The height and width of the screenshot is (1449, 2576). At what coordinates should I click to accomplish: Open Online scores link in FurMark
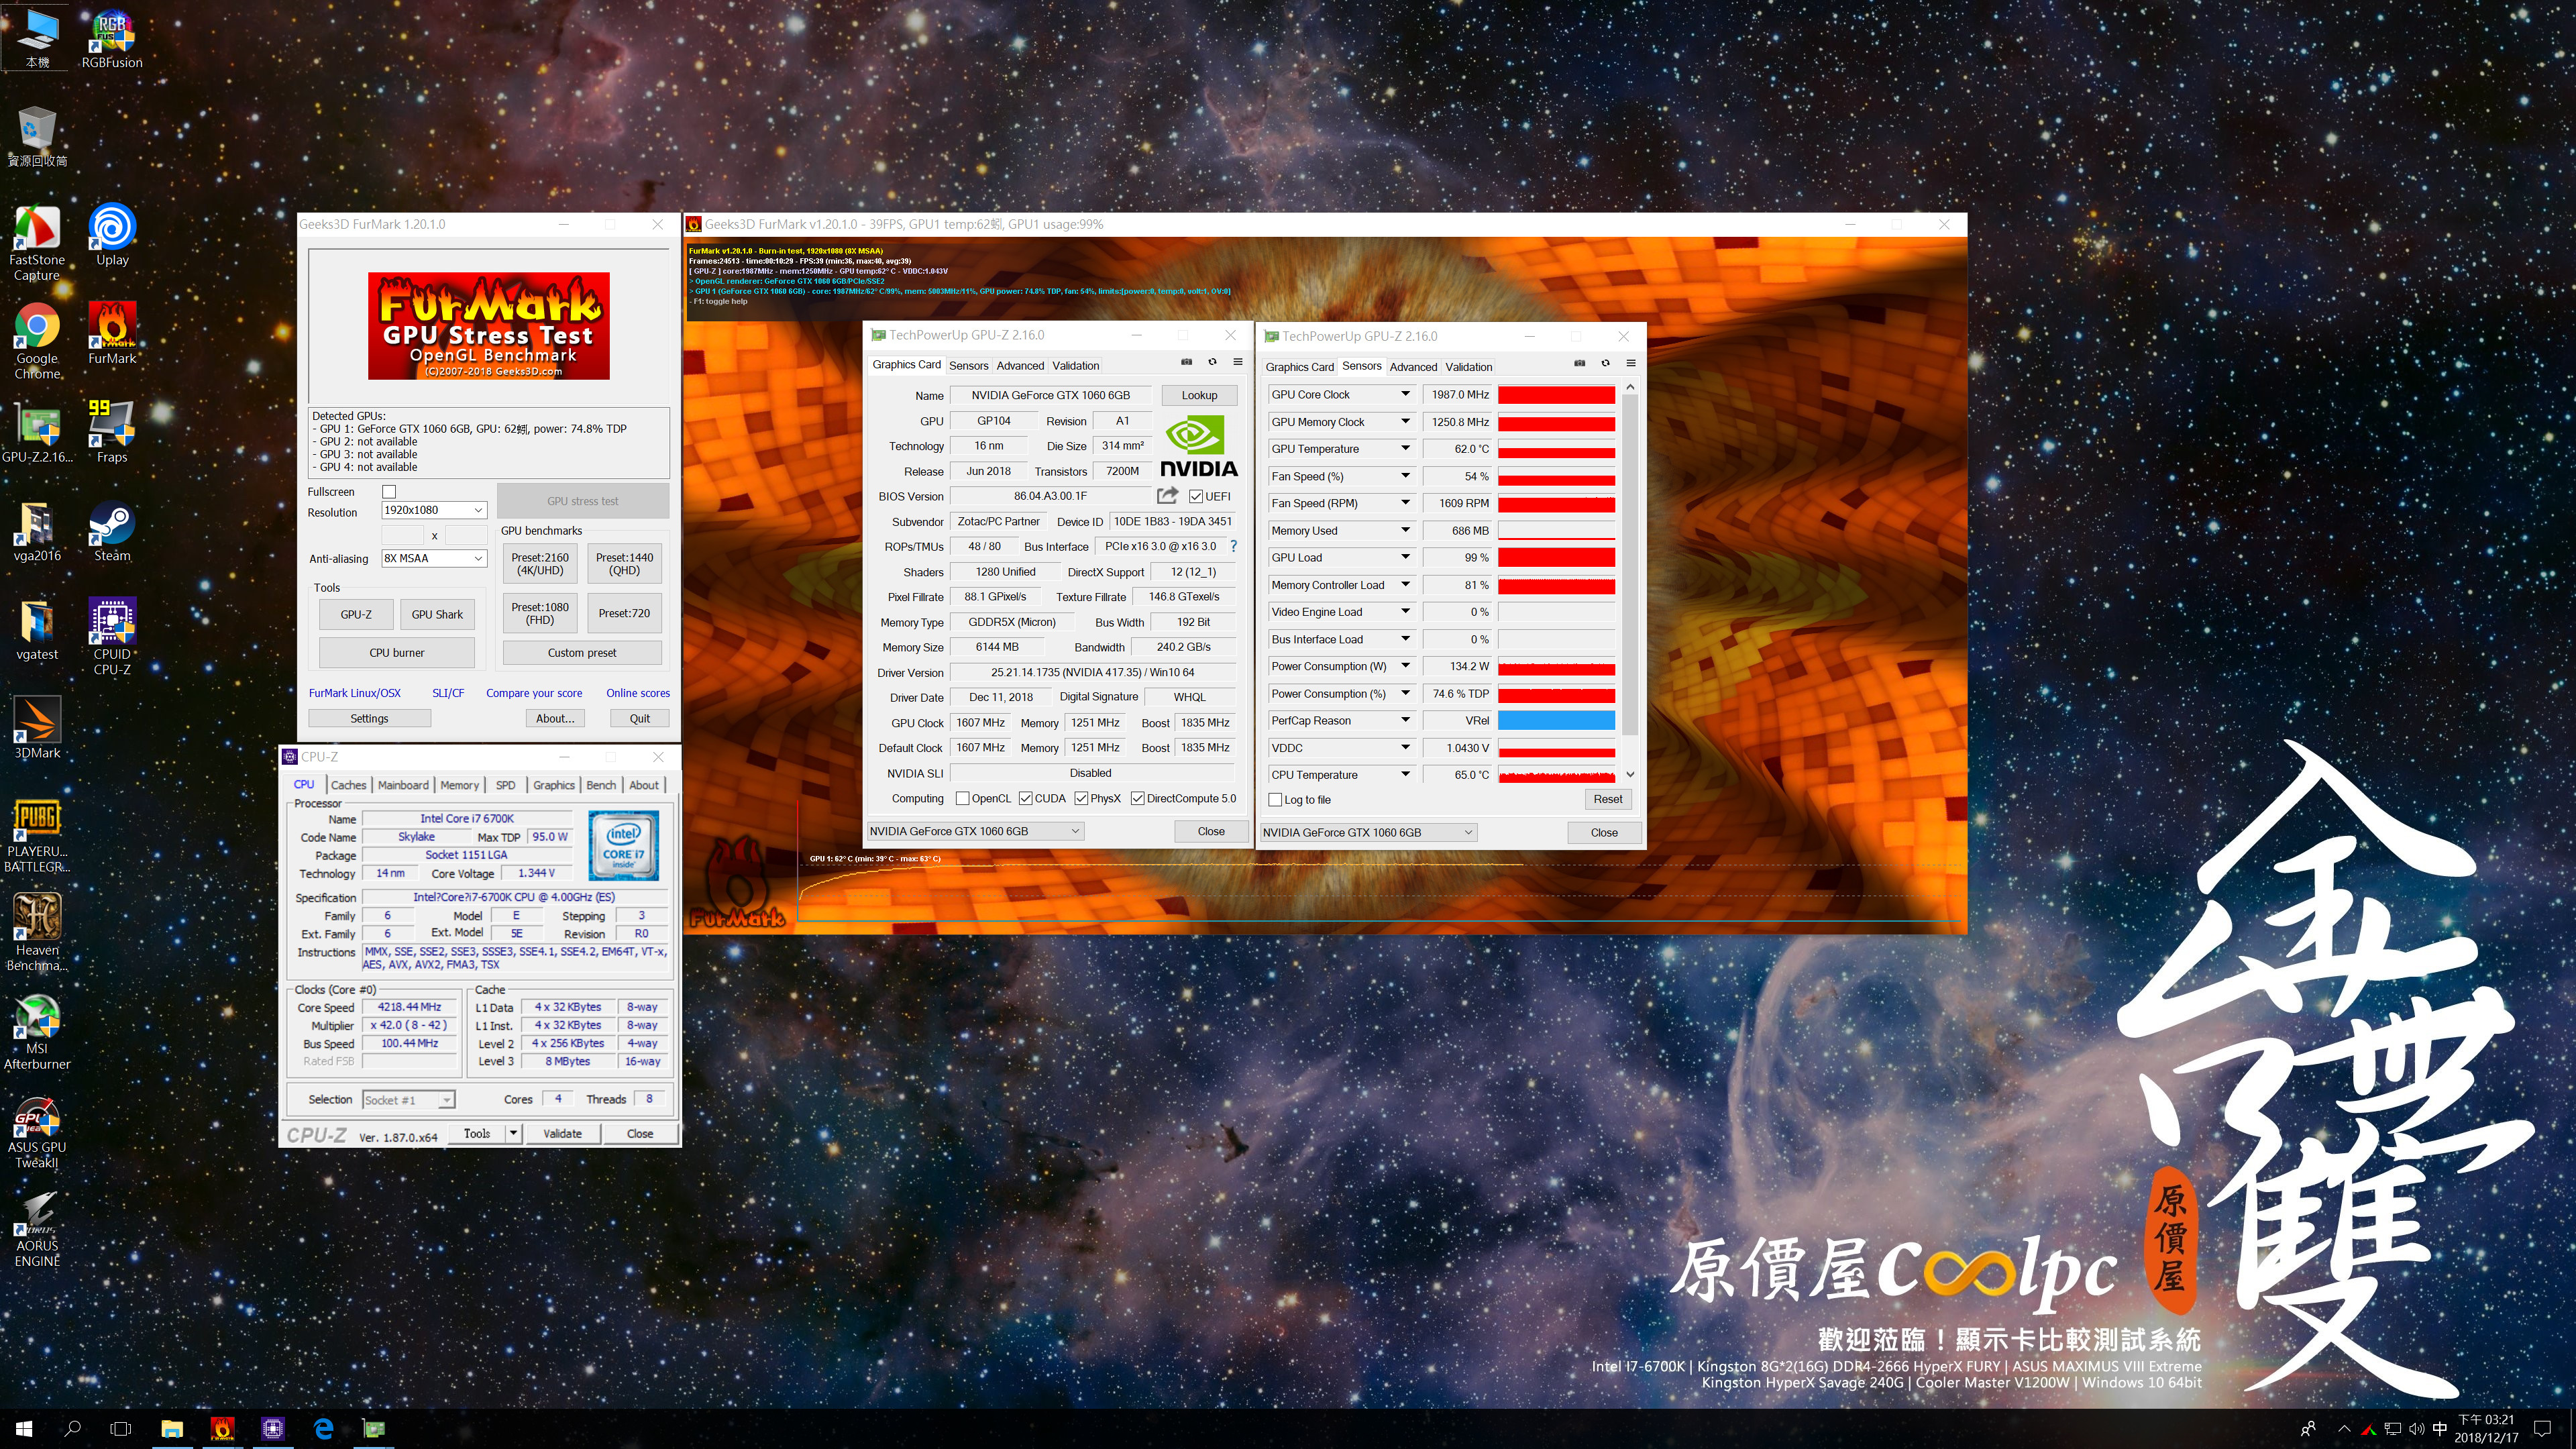tap(638, 693)
